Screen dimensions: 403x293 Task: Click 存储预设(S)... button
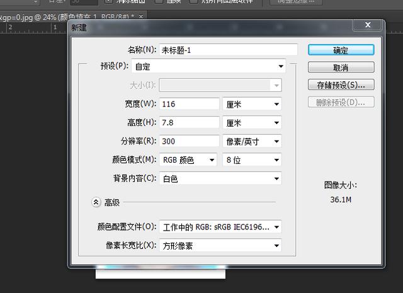[341, 84]
